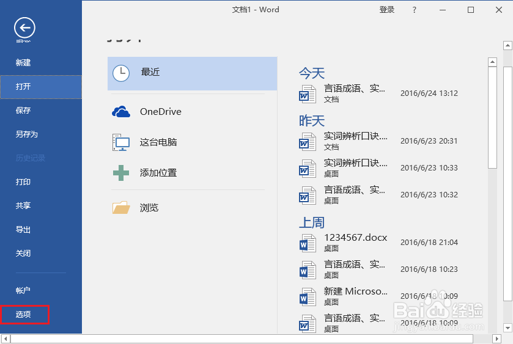The image size is (513, 344).
Task: Open the 导出 page
Action: coord(41,230)
